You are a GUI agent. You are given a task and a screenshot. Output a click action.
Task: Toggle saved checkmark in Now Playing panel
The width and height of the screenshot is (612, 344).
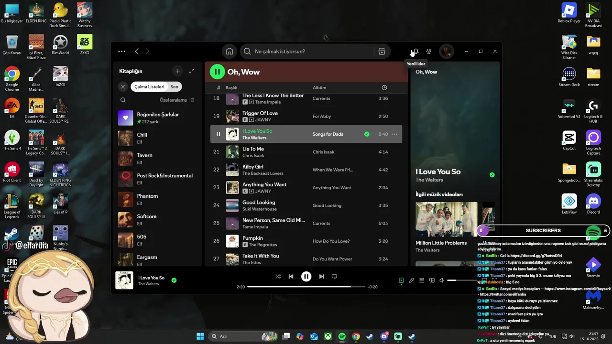[x=492, y=175]
